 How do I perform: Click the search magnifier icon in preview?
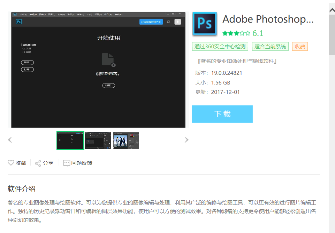pos(168,22)
